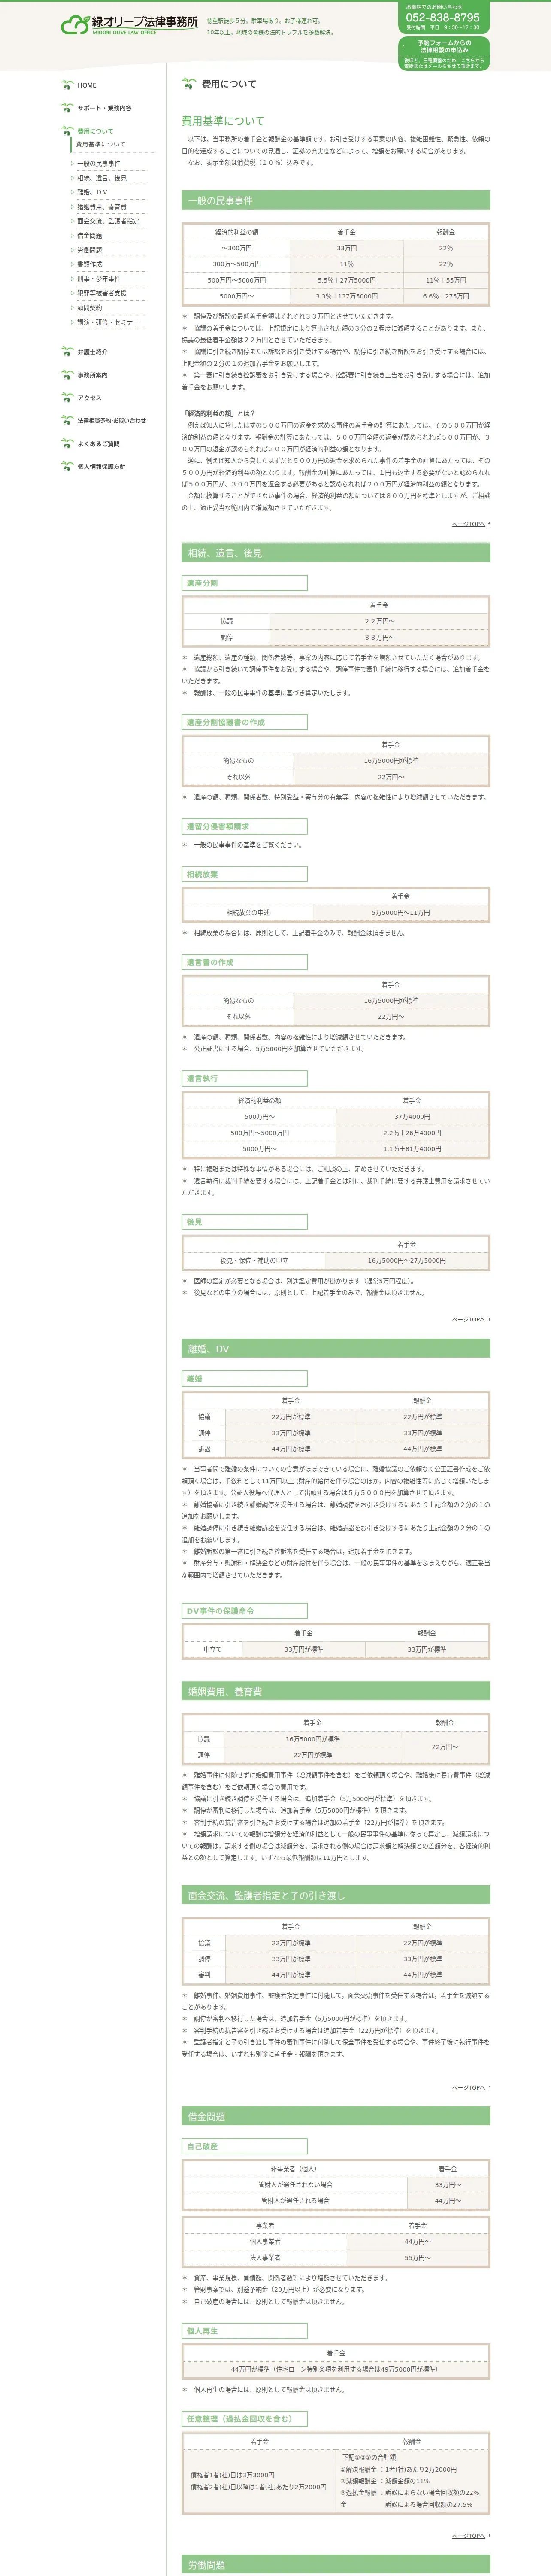Click the arrow marker beside 一般の民事事件 in the sidebar
The height and width of the screenshot is (2576, 551).
pos(72,163)
